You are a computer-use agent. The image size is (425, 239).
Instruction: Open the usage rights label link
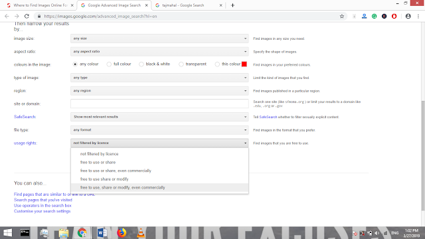pos(25,143)
